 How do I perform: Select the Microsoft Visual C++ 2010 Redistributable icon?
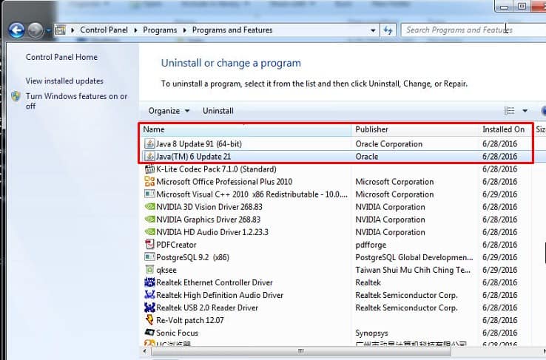[x=149, y=194]
